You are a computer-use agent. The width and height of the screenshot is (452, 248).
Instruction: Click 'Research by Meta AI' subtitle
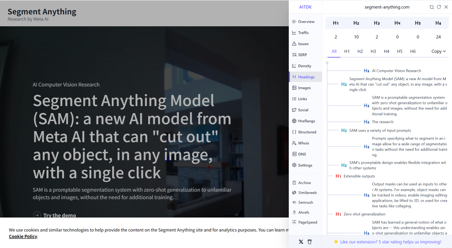[28, 19]
